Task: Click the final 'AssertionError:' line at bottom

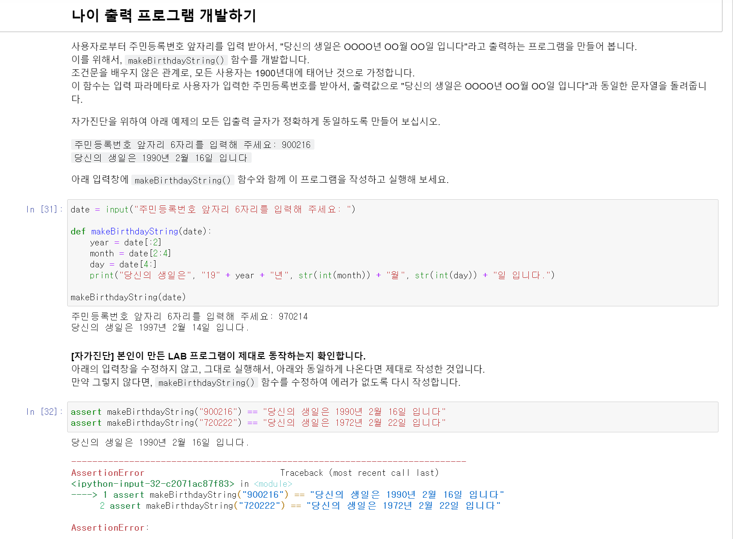Action: pos(110,528)
